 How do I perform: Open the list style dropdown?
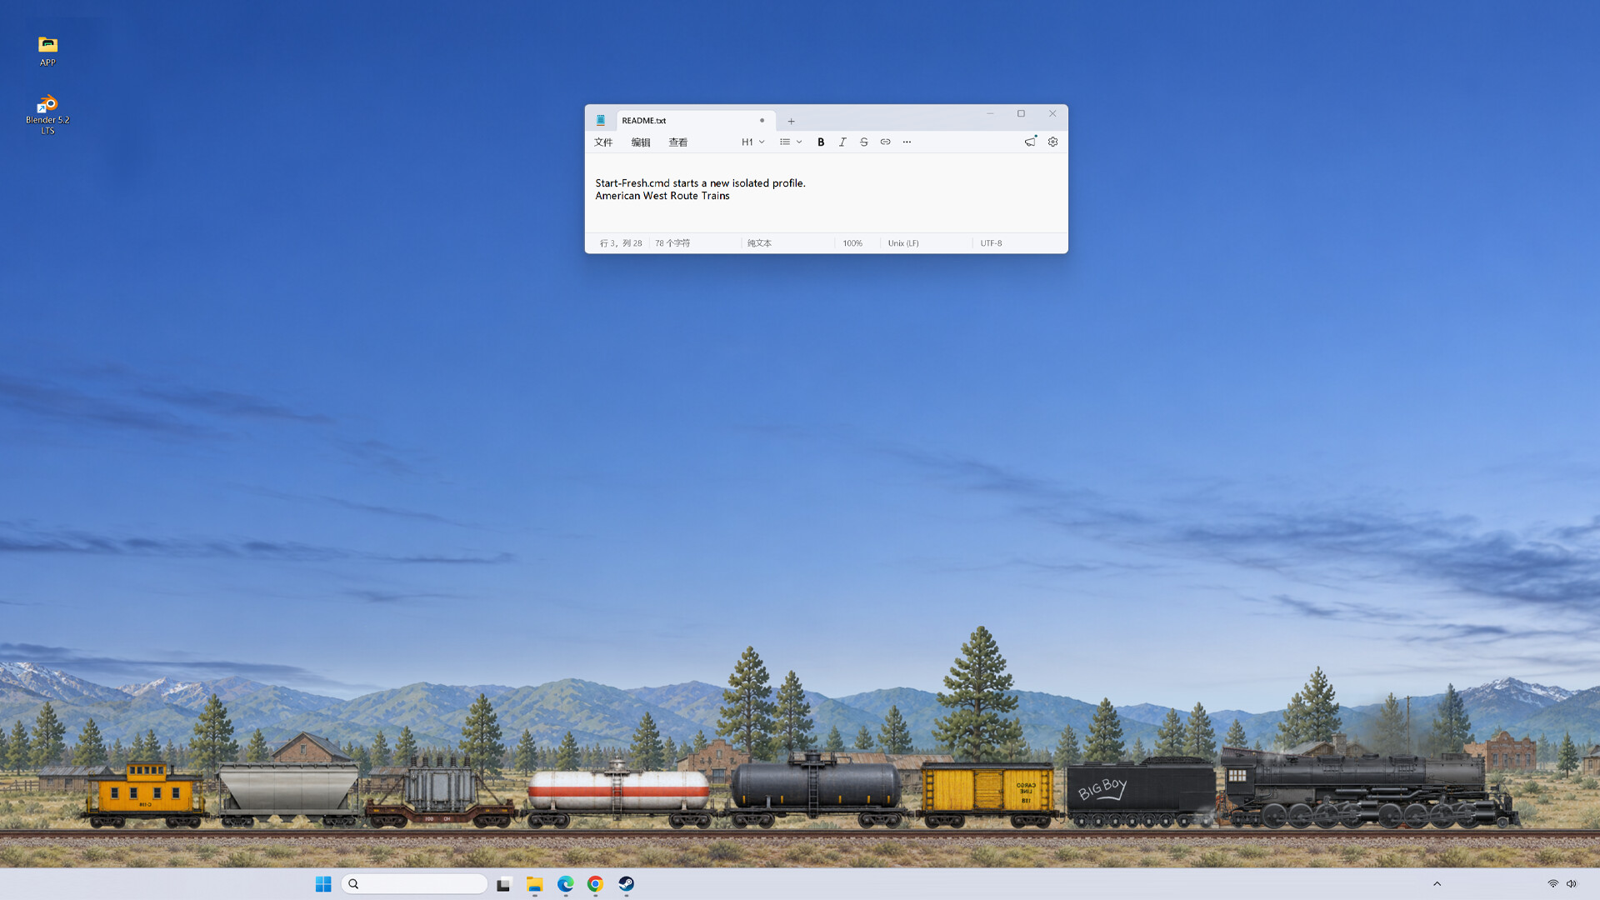791,142
